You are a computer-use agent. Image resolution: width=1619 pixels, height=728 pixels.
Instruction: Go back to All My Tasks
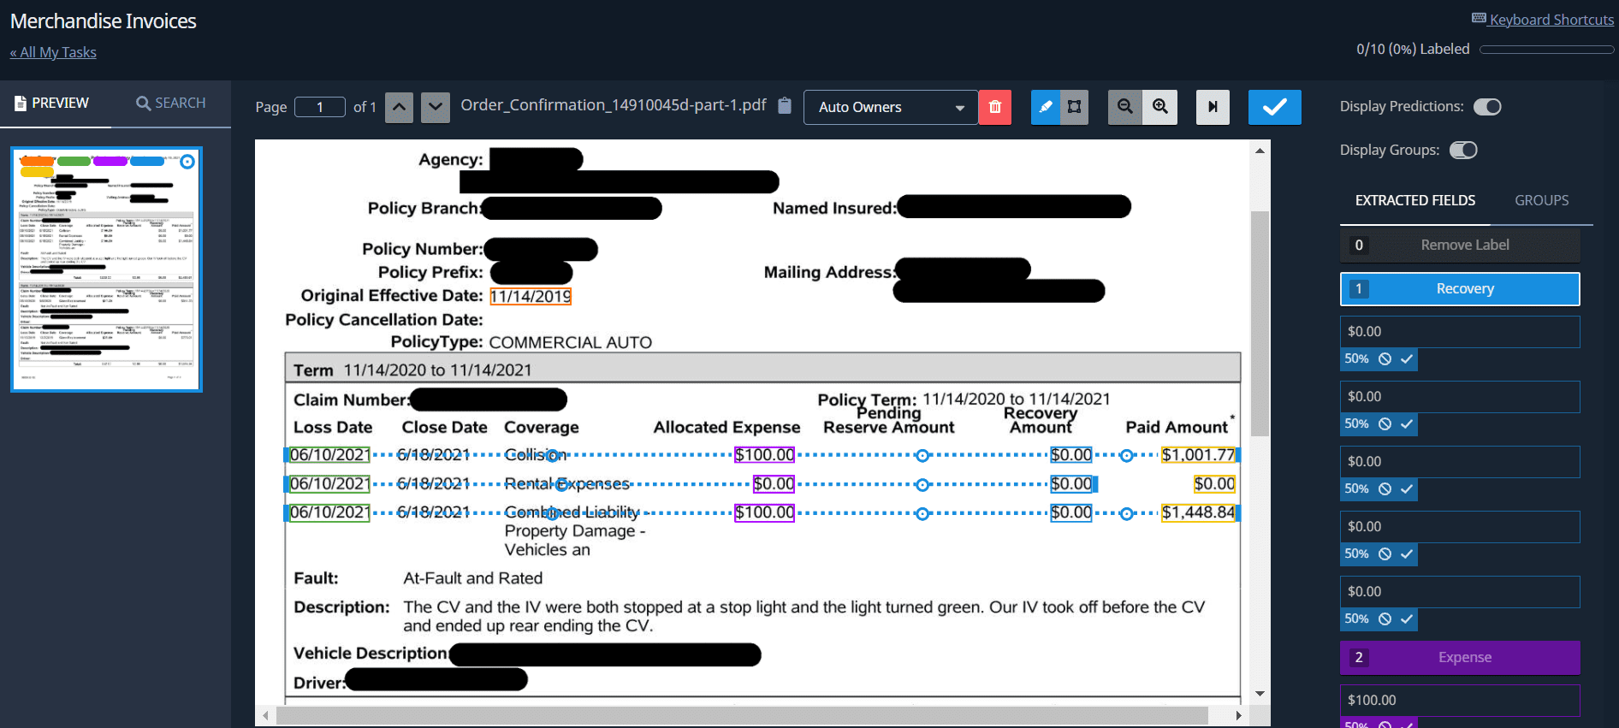53,52
